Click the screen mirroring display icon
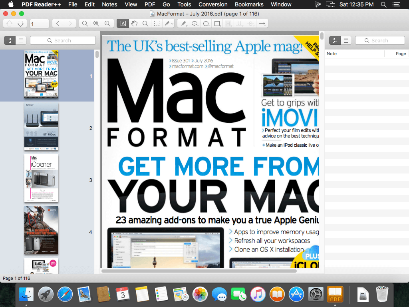Image resolution: width=409 pixels, height=307 pixels. coord(330,4)
